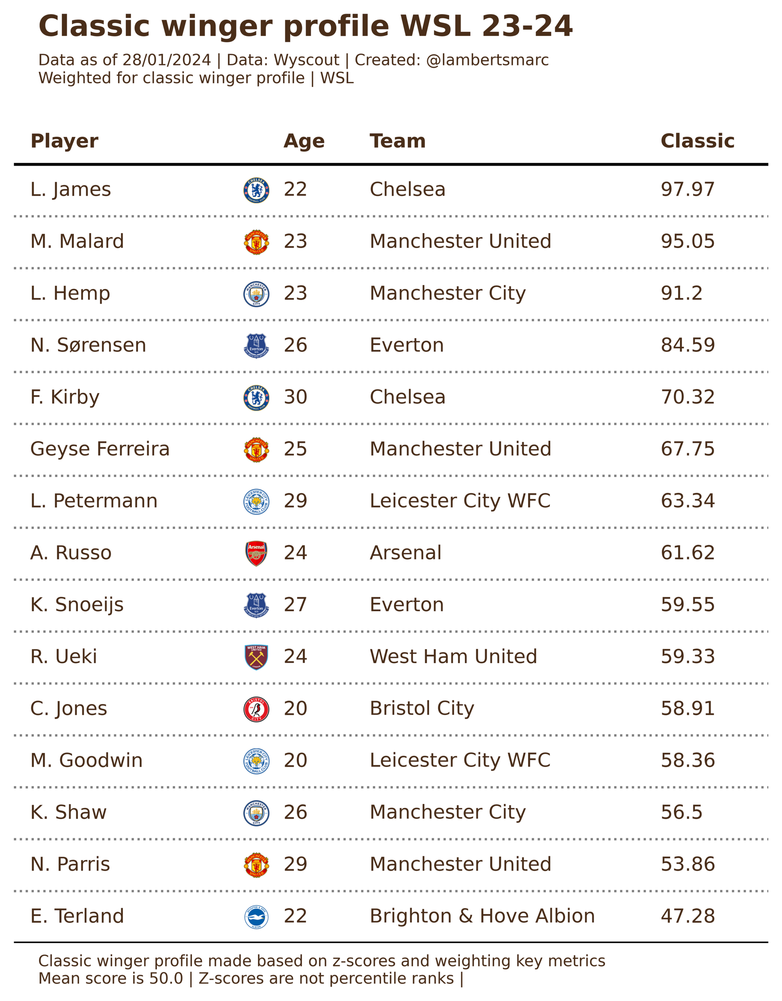Click the Arsenal crest beside A. Russo
The image size is (782, 1001).
coord(256,553)
